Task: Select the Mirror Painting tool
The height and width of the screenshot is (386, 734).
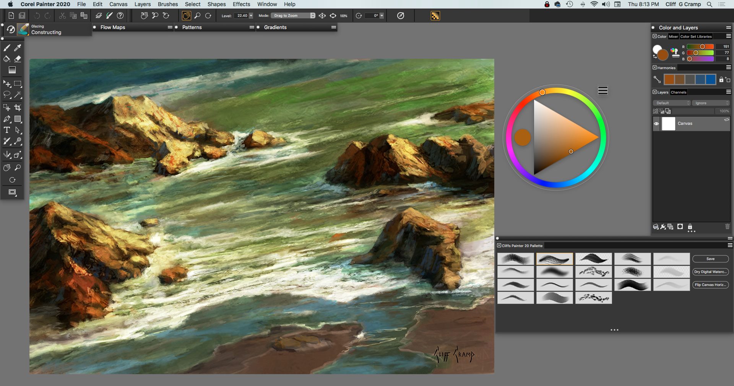Action: click(x=7, y=155)
